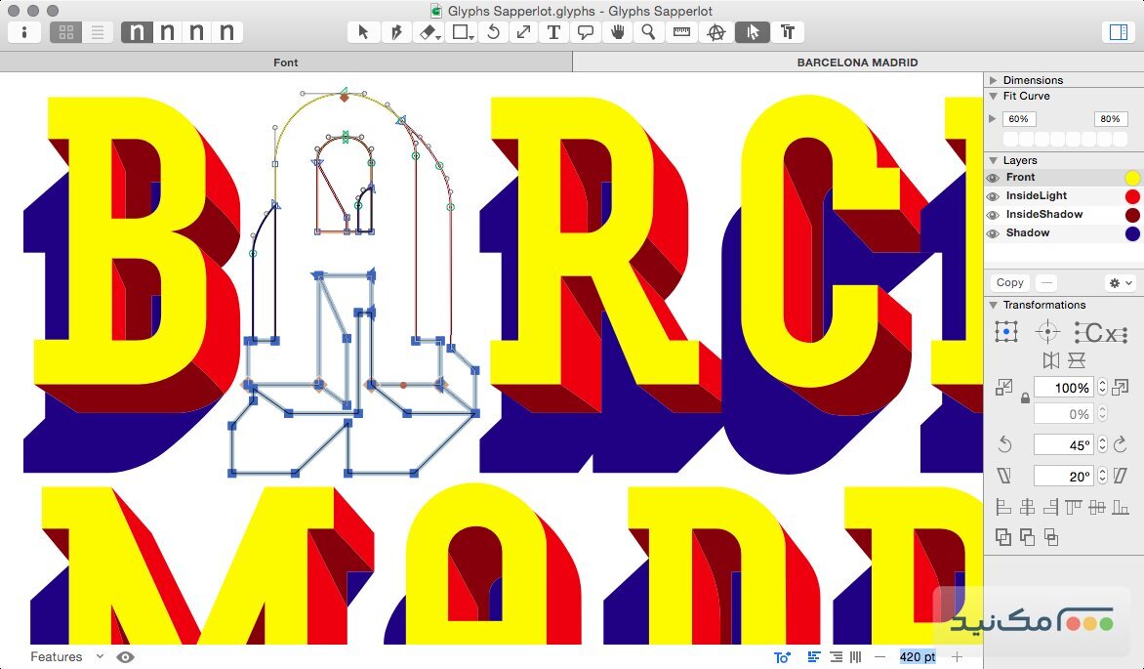Select the Eraser tool in toolbar
The image size is (1144, 669).
click(x=427, y=32)
